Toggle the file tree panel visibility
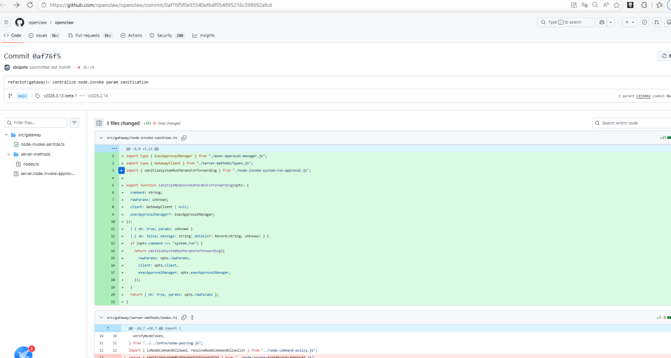671x358 pixels. tap(99, 123)
